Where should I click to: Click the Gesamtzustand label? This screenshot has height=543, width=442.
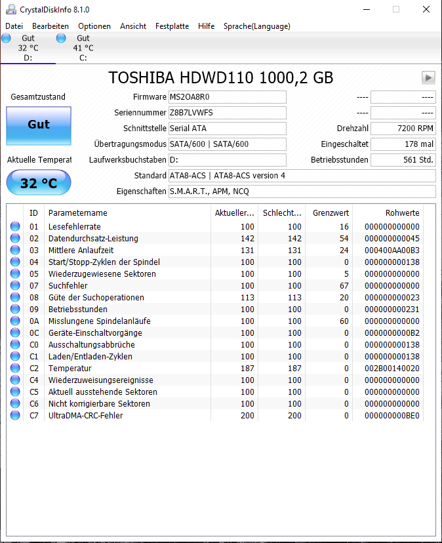38,96
